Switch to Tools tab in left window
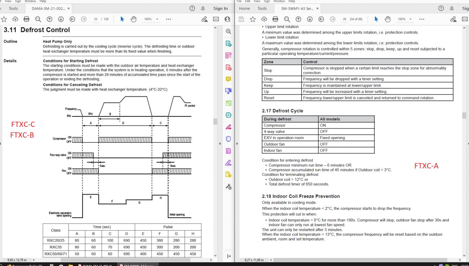Screen dimensions: 469x266 click(x=13, y=8)
